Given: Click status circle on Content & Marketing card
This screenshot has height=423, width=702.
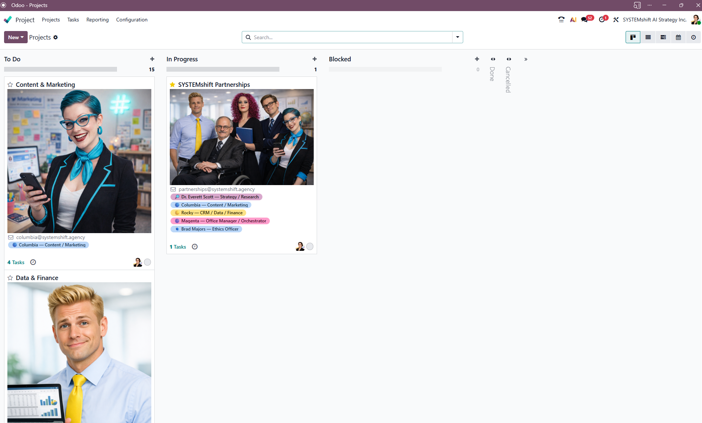Looking at the screenshot, I should coord(147,262).
